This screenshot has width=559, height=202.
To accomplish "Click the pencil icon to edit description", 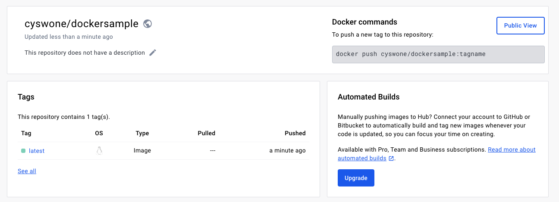I will click(x=153, y=53).
